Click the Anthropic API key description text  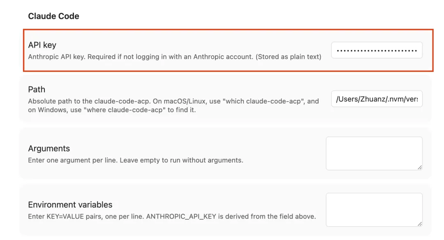(x=140, y=57)
